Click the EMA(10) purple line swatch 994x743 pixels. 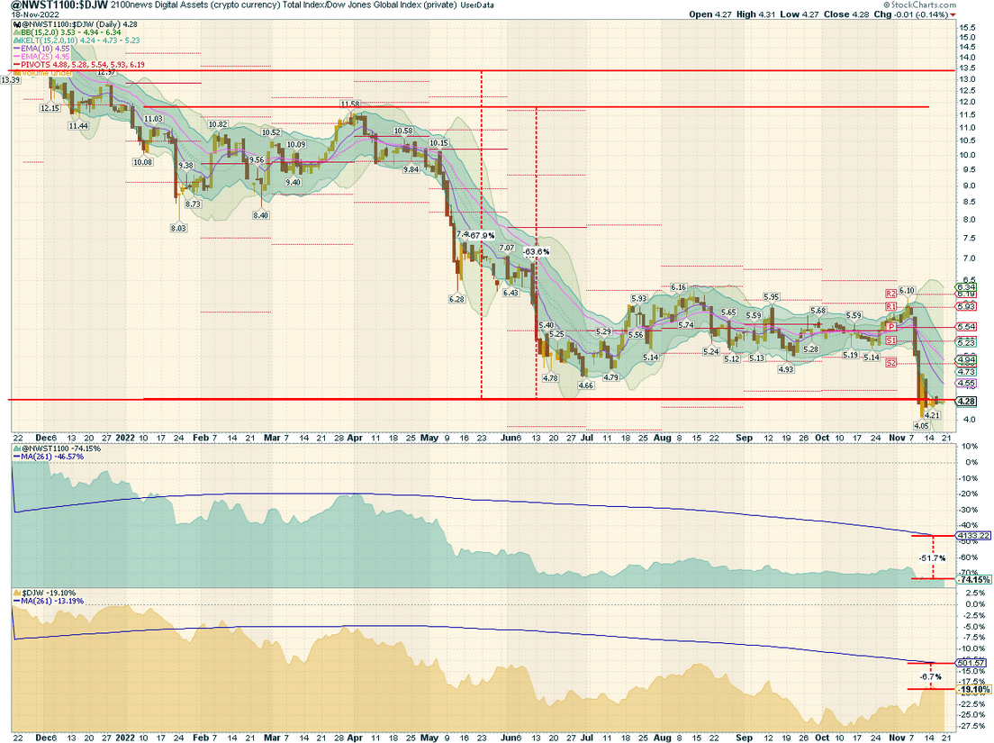coord(17,49)
